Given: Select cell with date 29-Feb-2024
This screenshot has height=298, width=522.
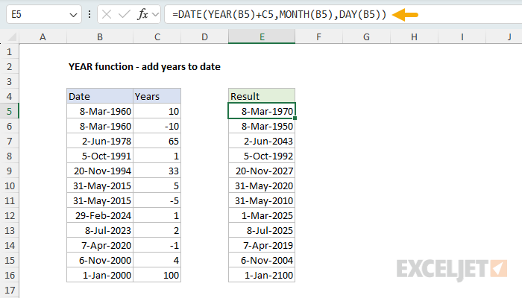Looking at the screenshot, I should click(100, 215).
